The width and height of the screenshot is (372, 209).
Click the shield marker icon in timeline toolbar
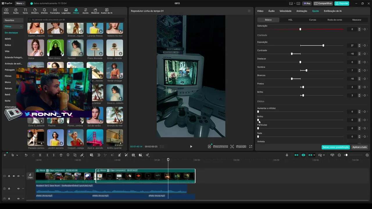click(x=68, y=155)
